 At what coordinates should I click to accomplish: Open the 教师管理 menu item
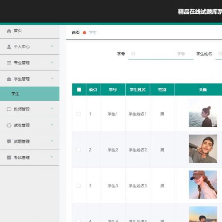click(x=30, y=109)
